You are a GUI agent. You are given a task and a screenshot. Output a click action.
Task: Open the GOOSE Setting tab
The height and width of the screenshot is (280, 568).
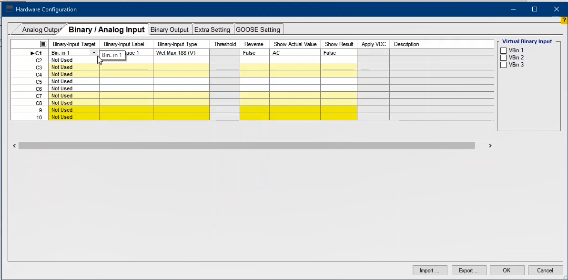(x=258, y=29)
